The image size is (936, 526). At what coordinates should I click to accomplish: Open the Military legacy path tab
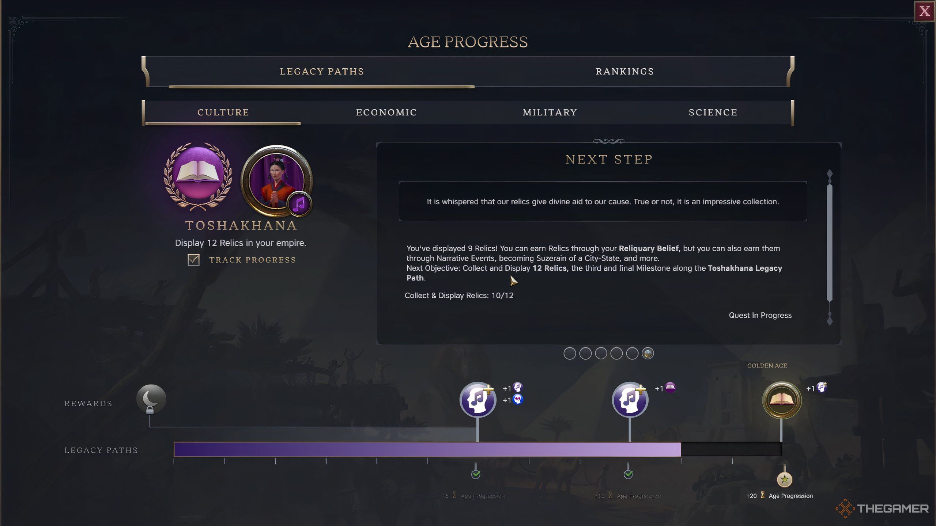550,112
